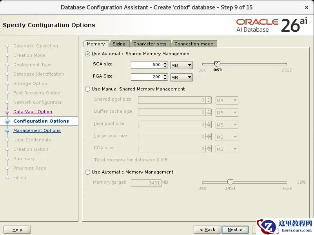Click Database Operation step in sidebar
This screenshot has width=314, height=235.
click(x=35, y=46)
